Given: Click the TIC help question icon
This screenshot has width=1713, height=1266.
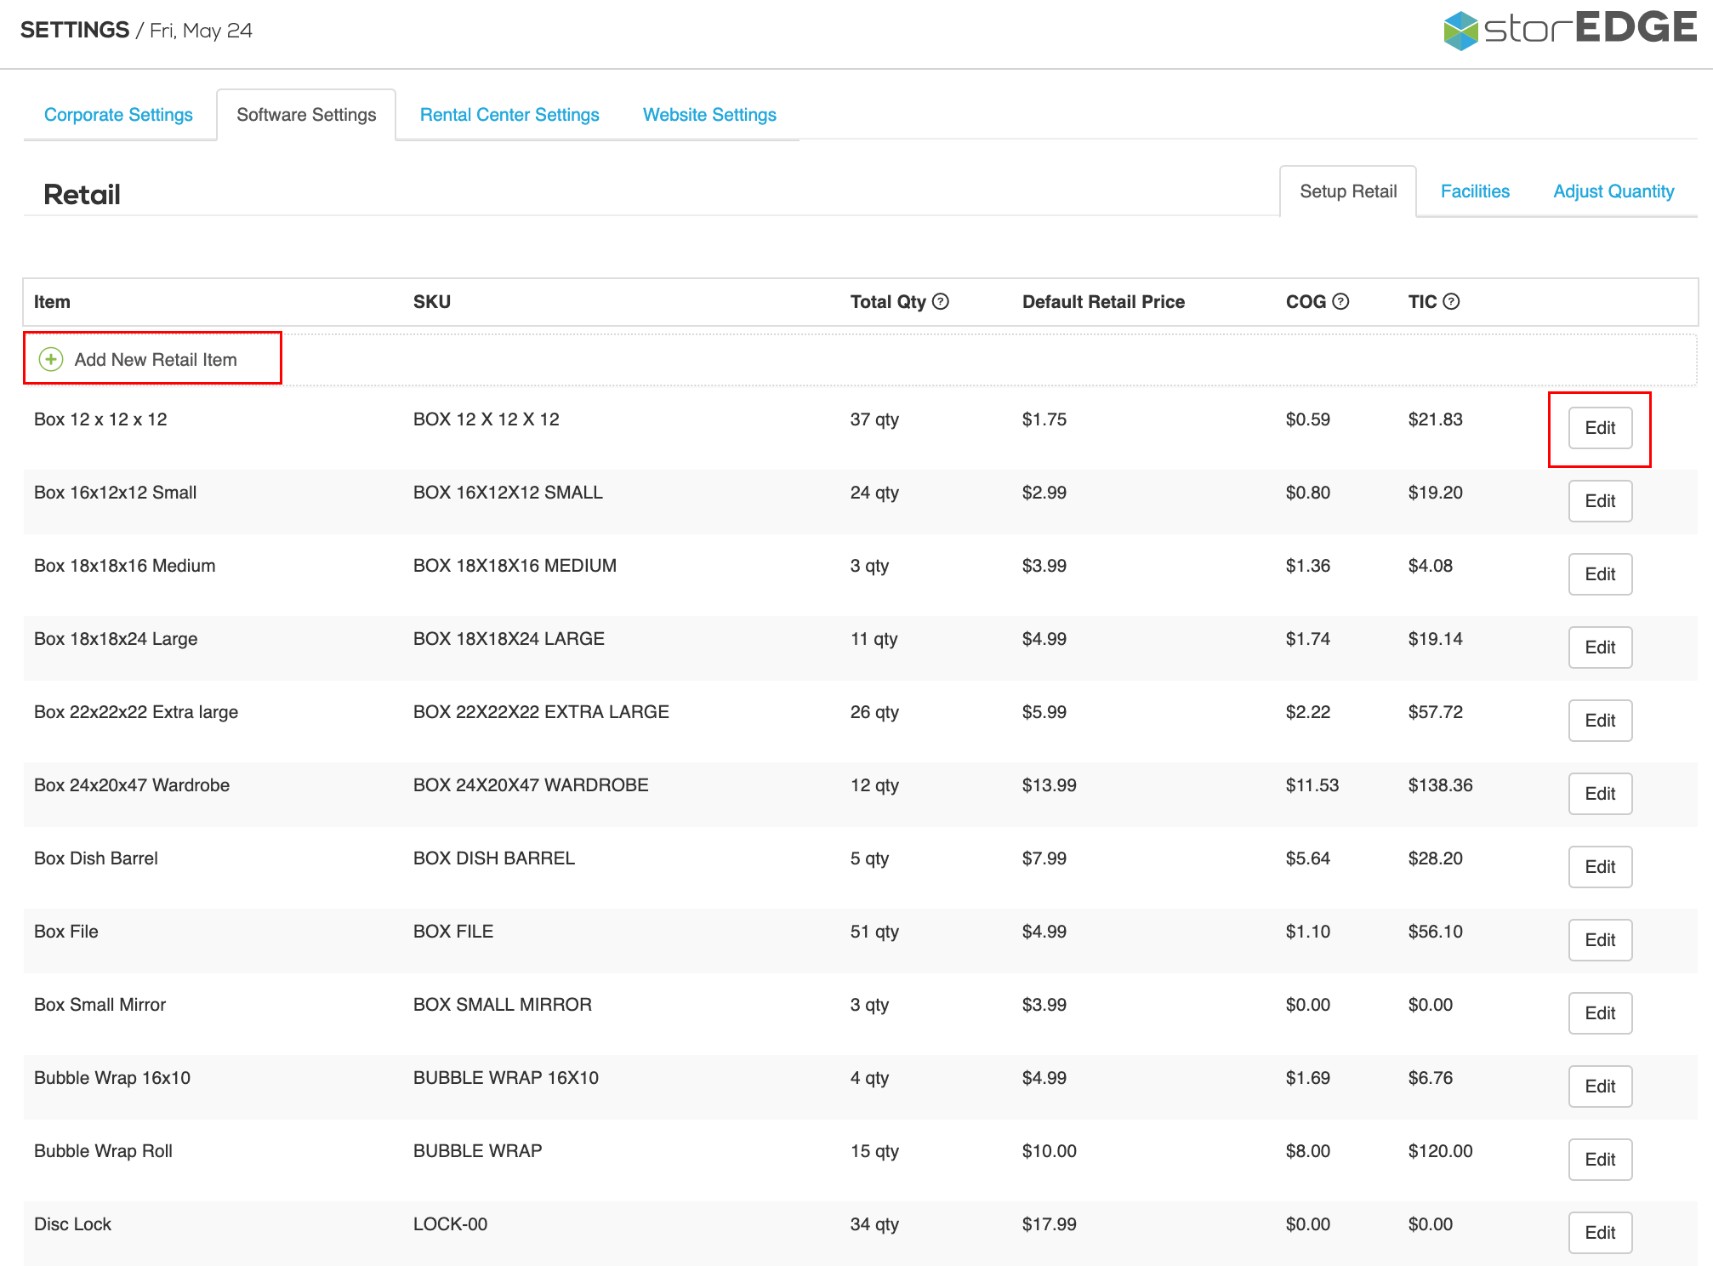Looking at the screenshot, I should (x=1452, y=301).
